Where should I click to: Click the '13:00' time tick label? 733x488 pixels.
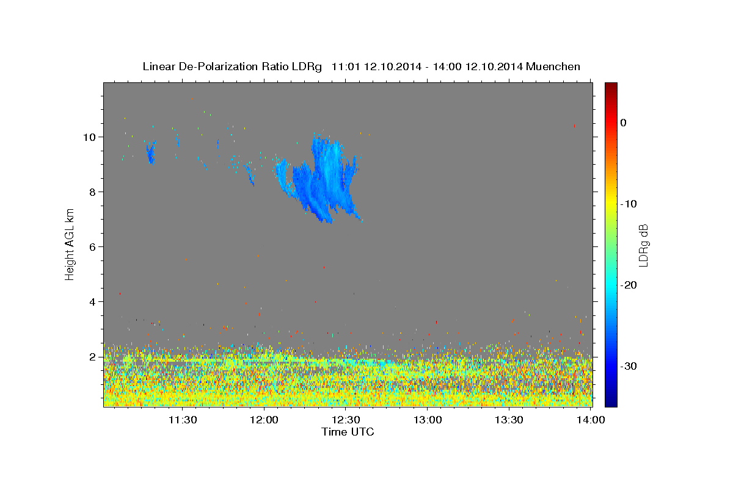coord(428,420)
